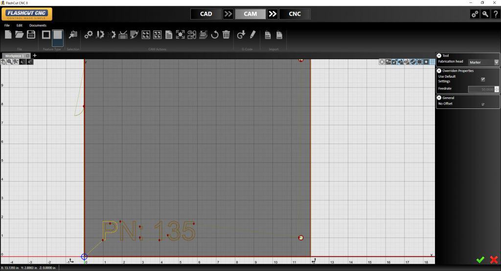This screenshot has height=271, width=501.
Task: Switch to the CAD mode button
Action: 206,14
